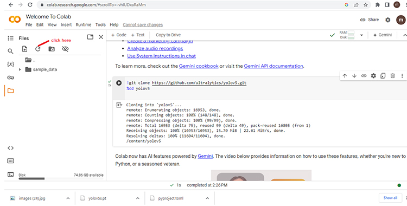Click the disk usage bar
407x206 pixels.
pos(61,178)
